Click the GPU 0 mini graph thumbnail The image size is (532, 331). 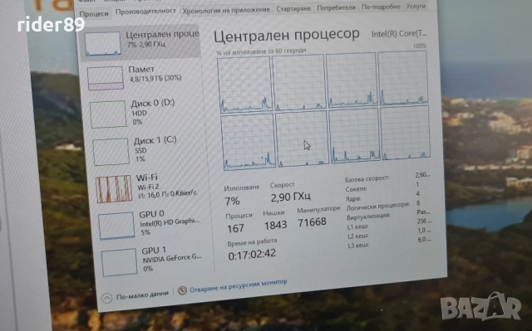point(116,226)
